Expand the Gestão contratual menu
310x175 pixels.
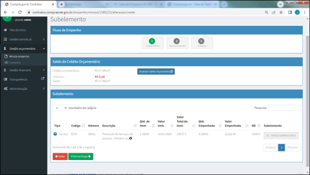[24, 39]
